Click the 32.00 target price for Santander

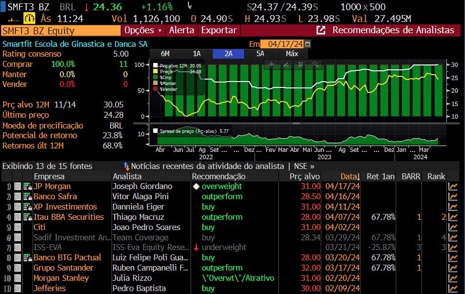pyautogui.click(x=310, y=268)
